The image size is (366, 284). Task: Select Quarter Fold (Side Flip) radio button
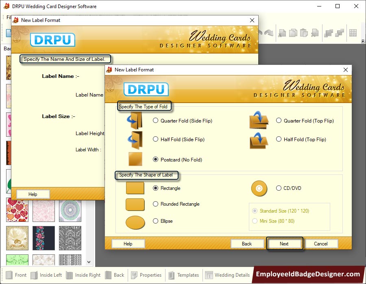(x=155, y=120)
